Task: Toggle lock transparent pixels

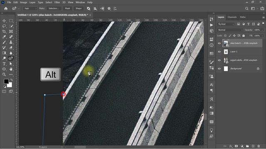Action: coord(225,36)
